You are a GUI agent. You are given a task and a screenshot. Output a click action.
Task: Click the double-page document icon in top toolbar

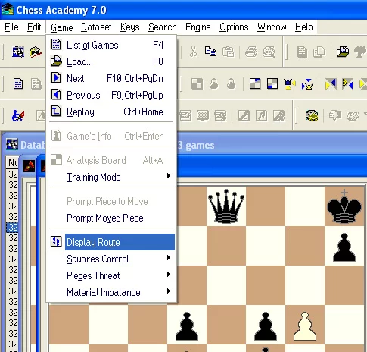319,52
